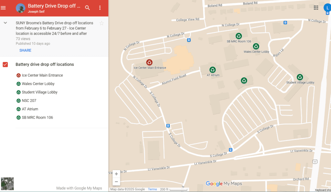Collapse the map description with the chevron
331x192 pixels.
coord(5,23)
